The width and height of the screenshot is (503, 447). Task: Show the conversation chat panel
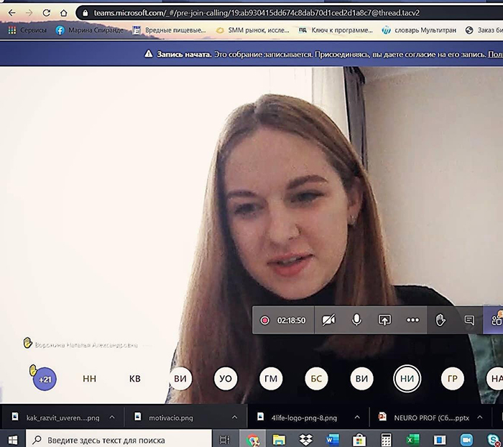point(469,320)
